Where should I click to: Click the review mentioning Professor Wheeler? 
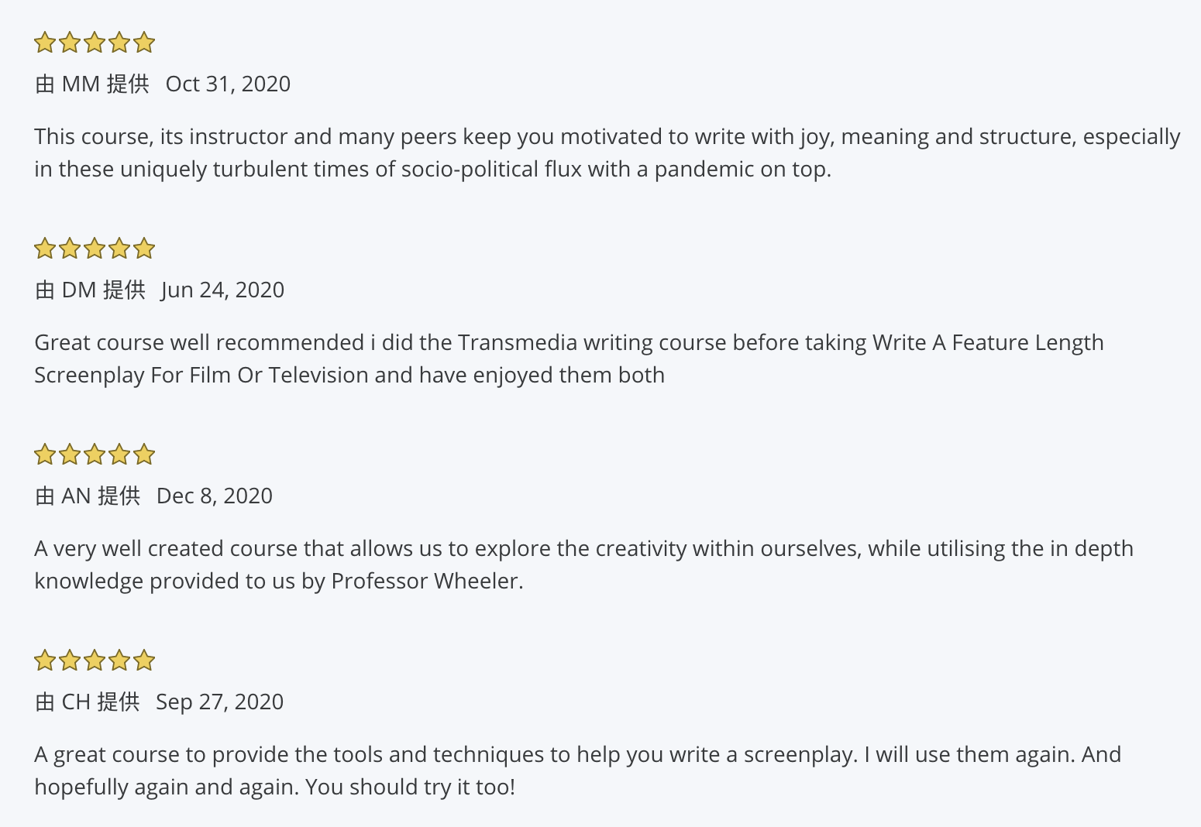coord(583,564)
